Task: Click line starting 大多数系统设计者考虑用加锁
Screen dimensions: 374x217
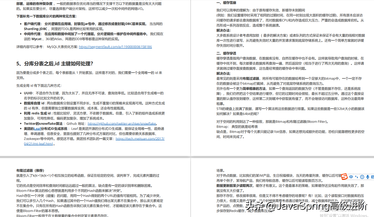Action: (291, 35)
